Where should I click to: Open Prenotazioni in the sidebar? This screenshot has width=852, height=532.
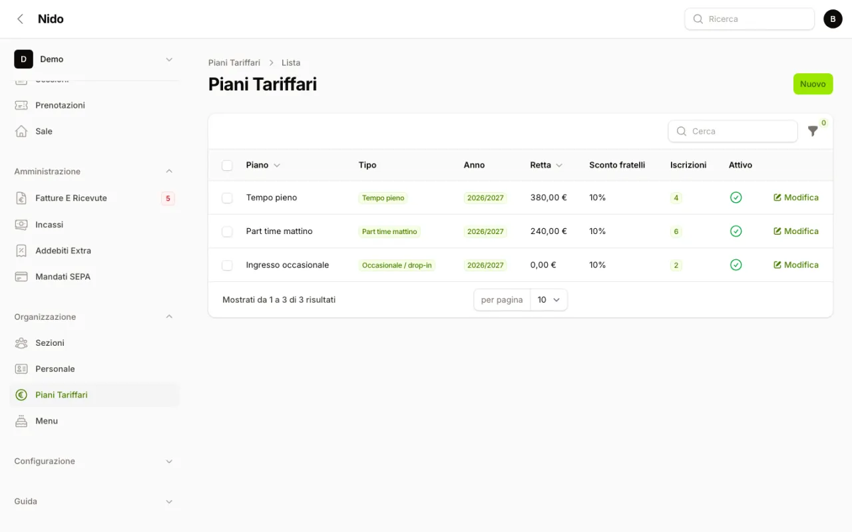point(94,105)
